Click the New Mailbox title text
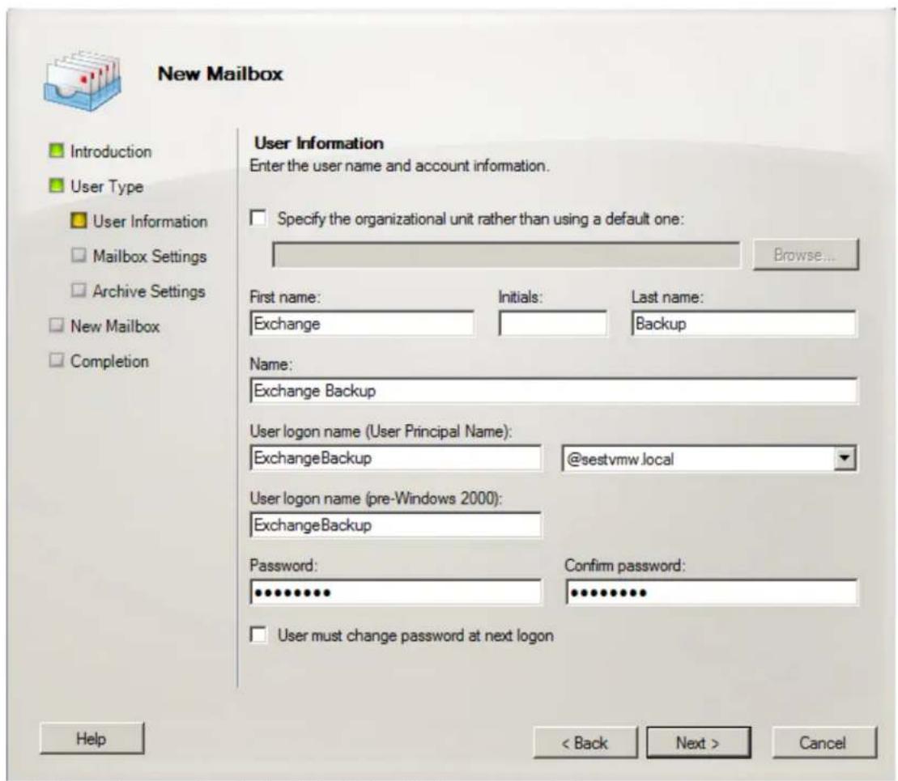Viewport: 898px width, 781px height. click(x=220, y=74)
